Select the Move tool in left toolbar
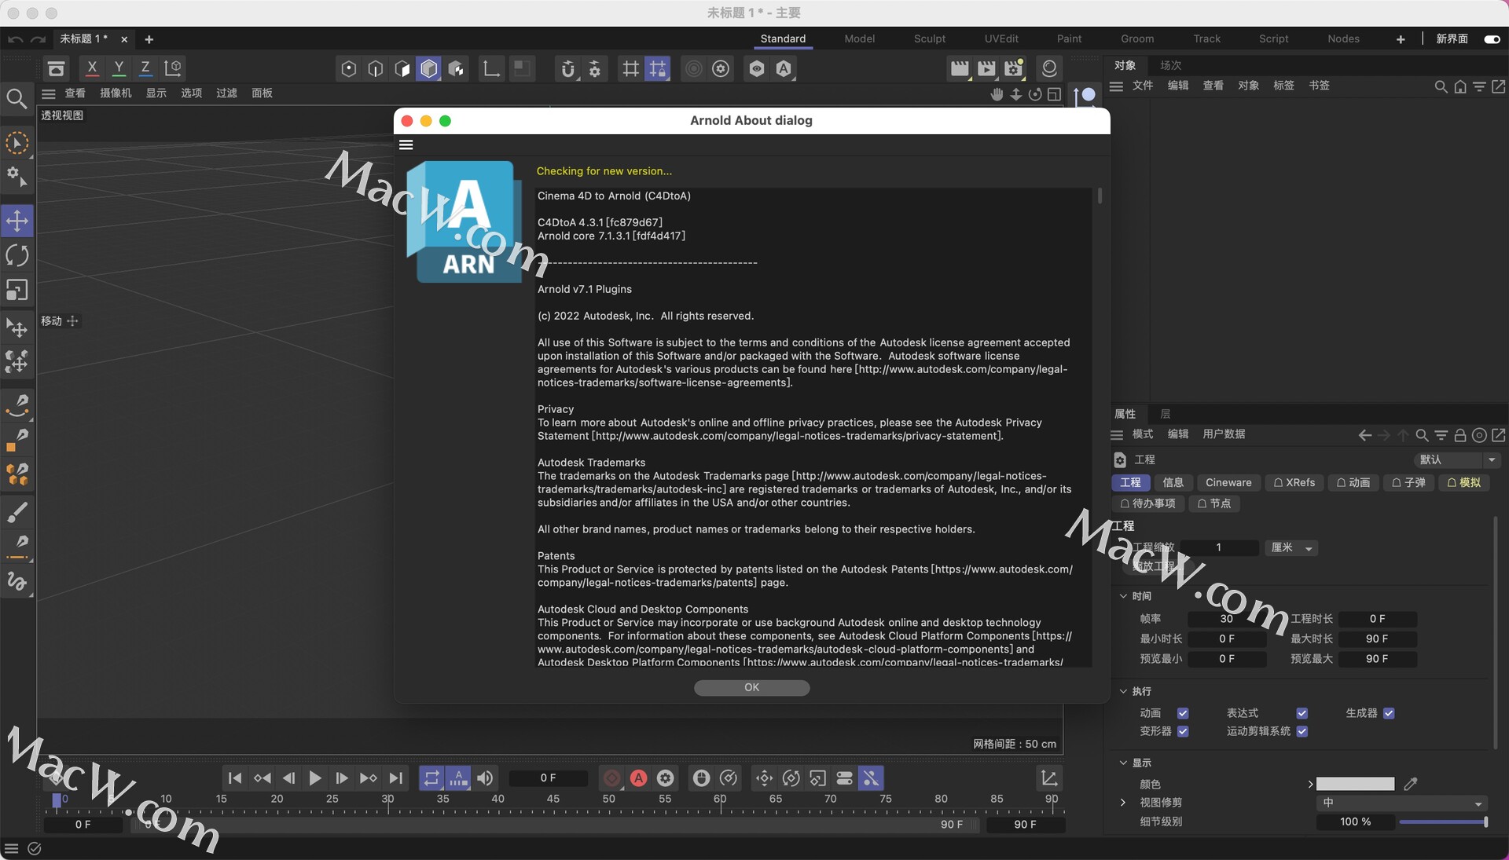The height and width of the screenshot is (860, 1509). (17, 221)
